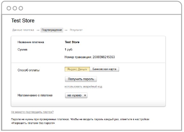
Task: Click the arrow before Результат step
Action: tap(66, 30)
